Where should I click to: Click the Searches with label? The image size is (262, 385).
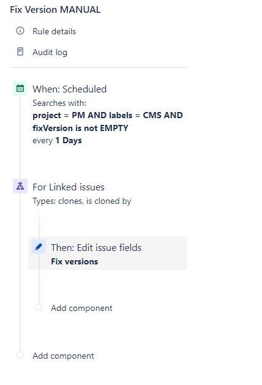point(59,103)
